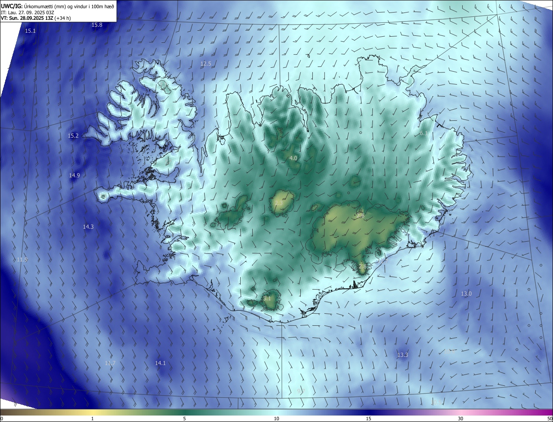This screenshot has width=553, height=422.
Task: Click the legend tick label 50
Action: pyautogui.click(x=550, y=419)
